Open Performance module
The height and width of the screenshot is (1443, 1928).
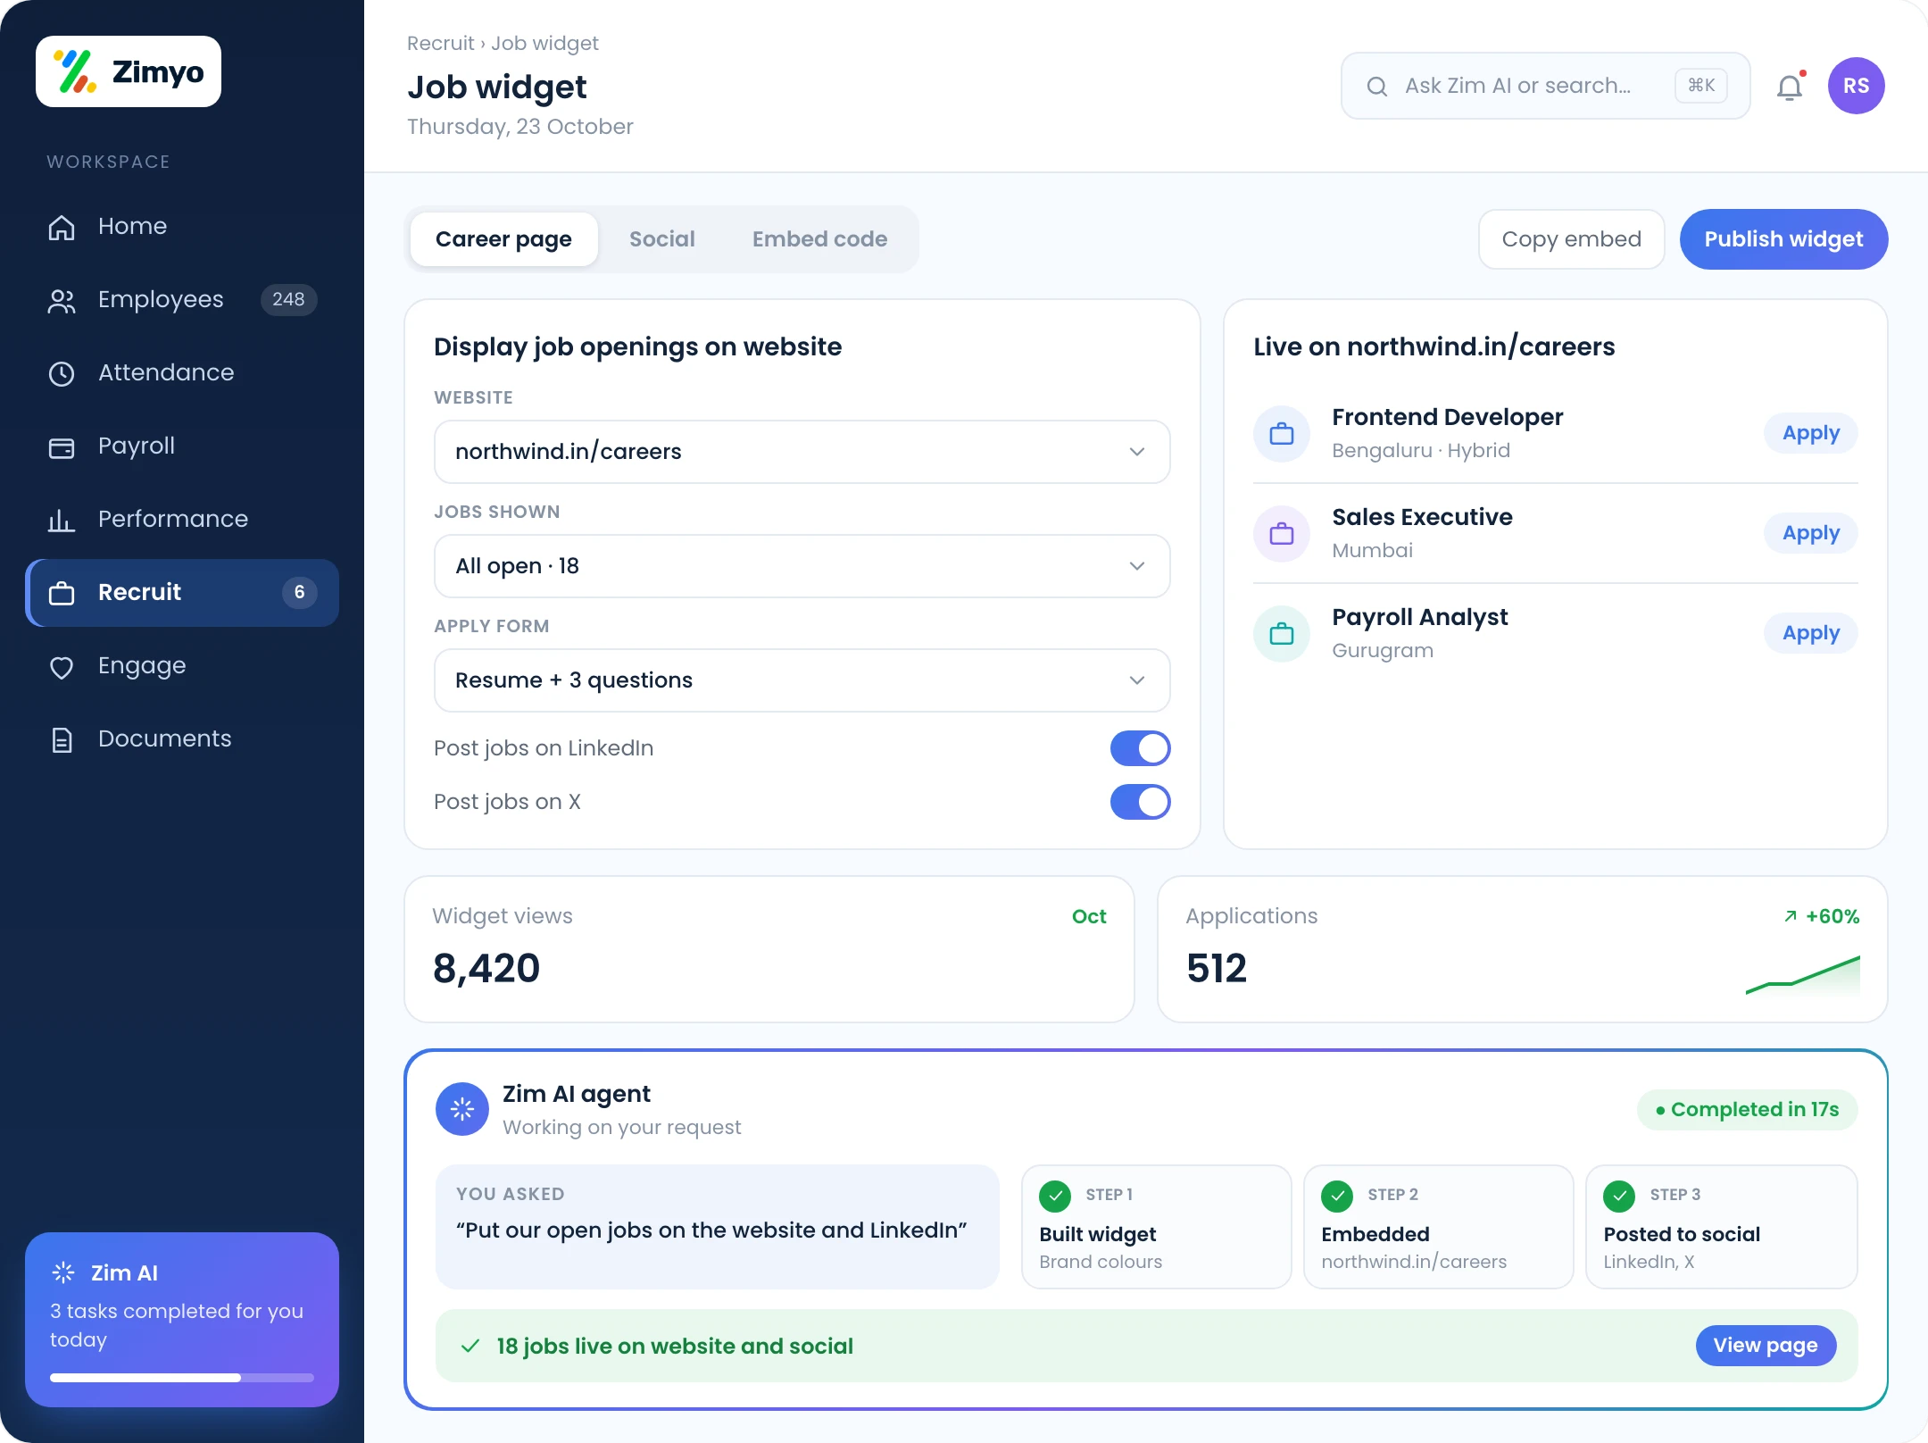182,519
